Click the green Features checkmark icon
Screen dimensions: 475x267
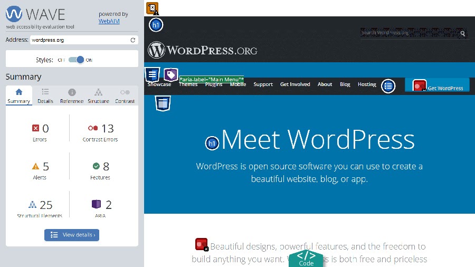(96, 166)
